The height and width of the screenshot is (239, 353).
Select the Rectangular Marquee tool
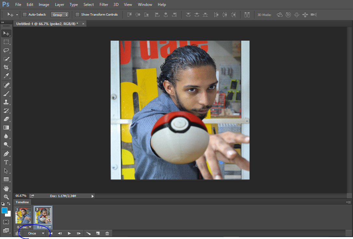(6, 42)
